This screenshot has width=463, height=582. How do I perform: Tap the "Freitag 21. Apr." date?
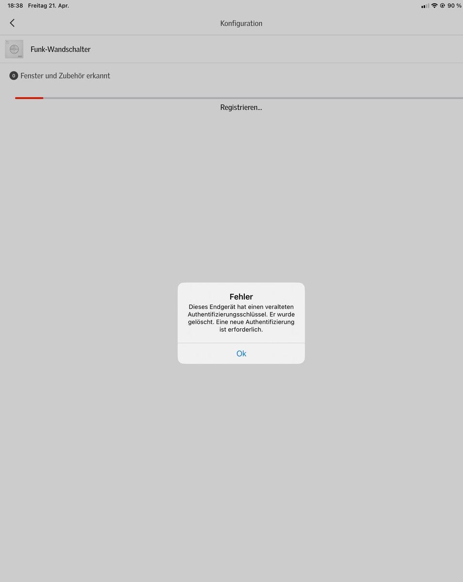coord(48,6)
